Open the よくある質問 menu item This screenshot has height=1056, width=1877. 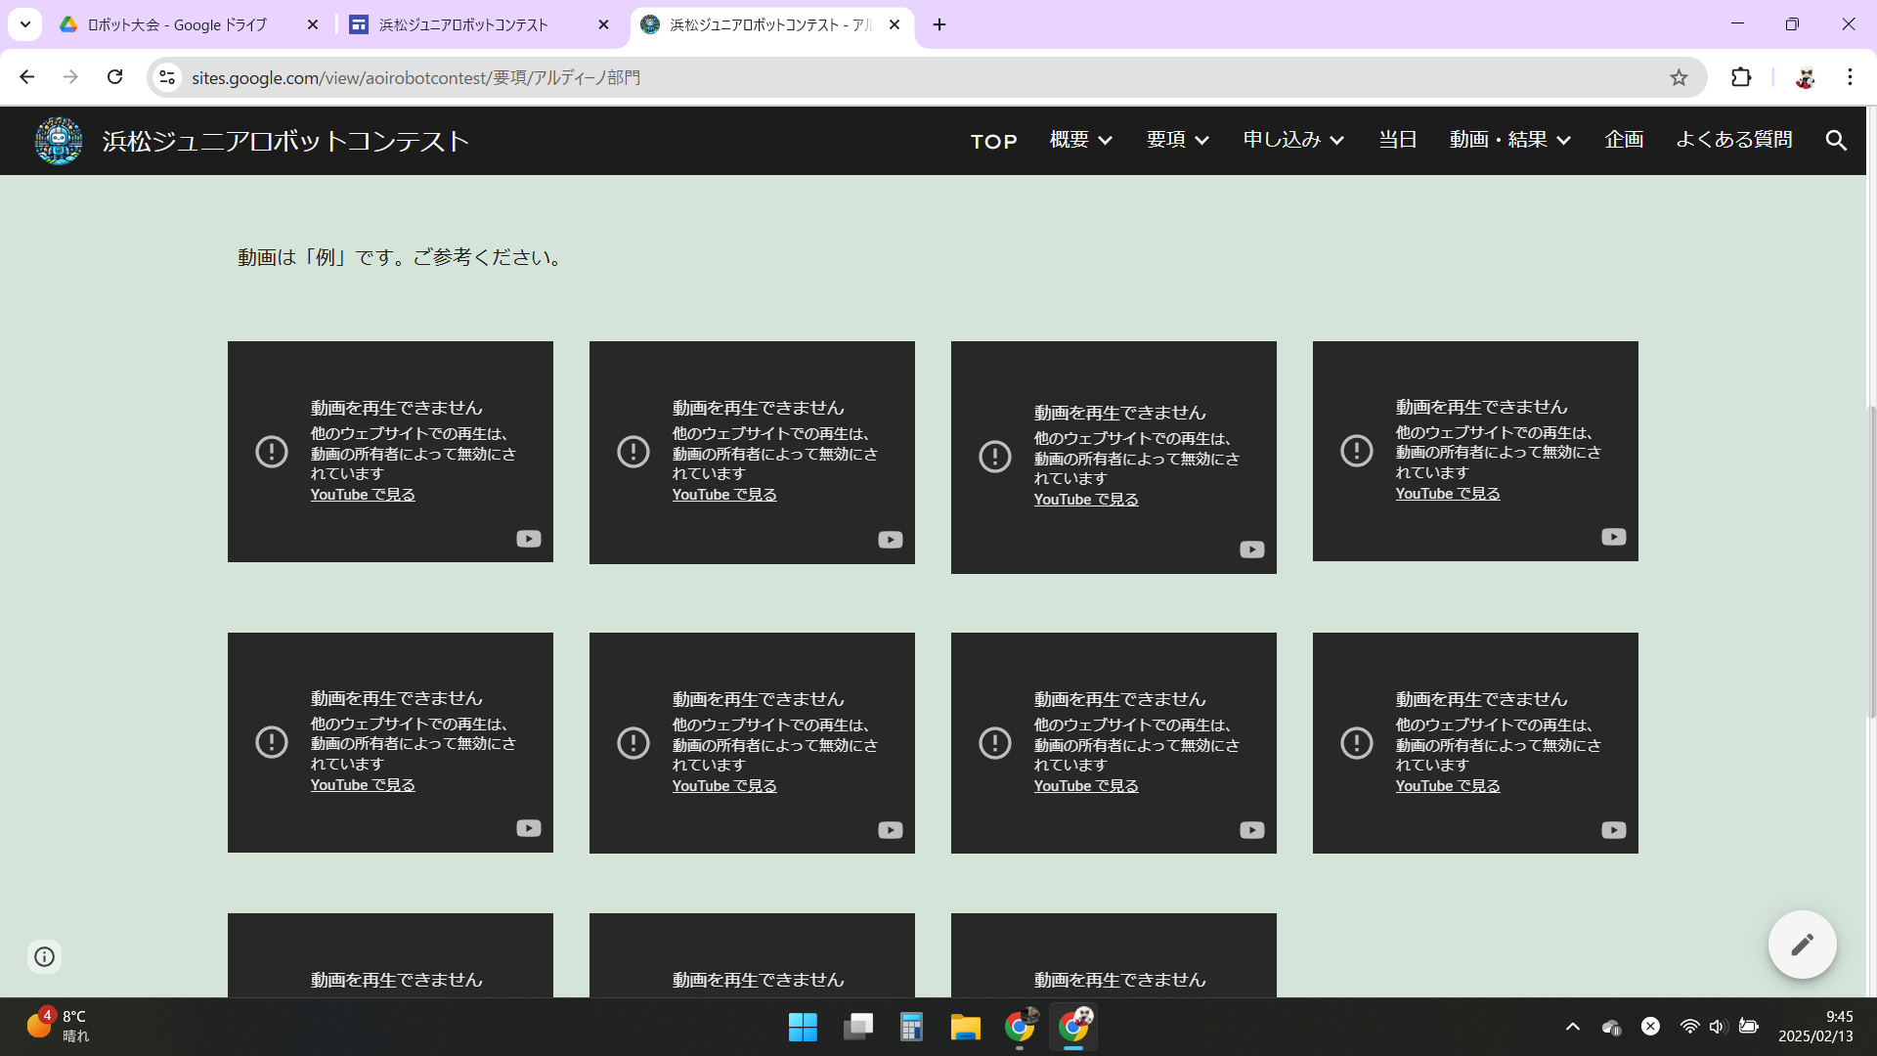(x=1733, y=141)
